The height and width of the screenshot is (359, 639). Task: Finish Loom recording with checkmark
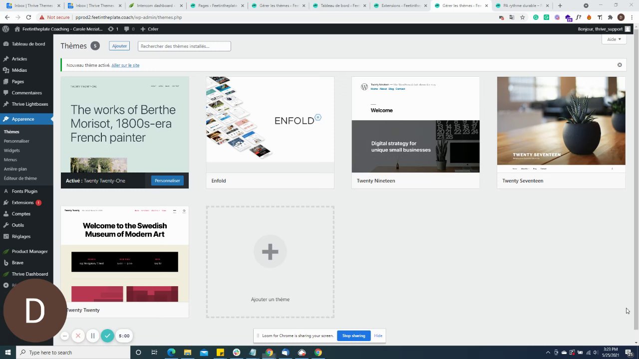coord(107,336)
